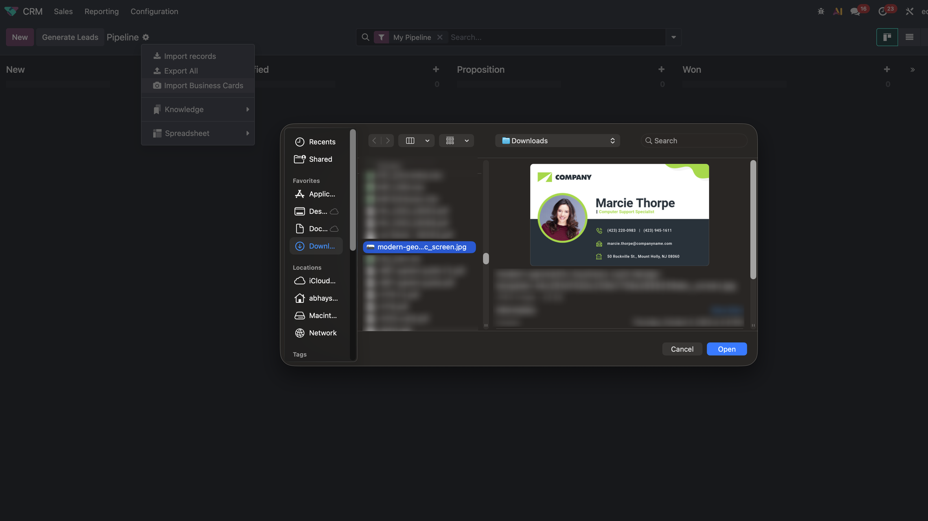
Task: Expand the column view options chevron
Action: coord(427,141)
